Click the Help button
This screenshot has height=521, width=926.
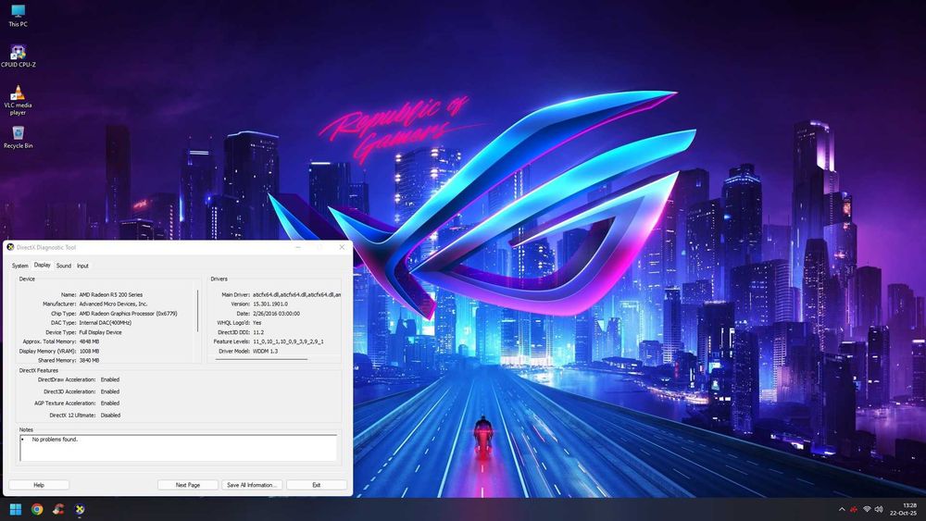point(39,485)
